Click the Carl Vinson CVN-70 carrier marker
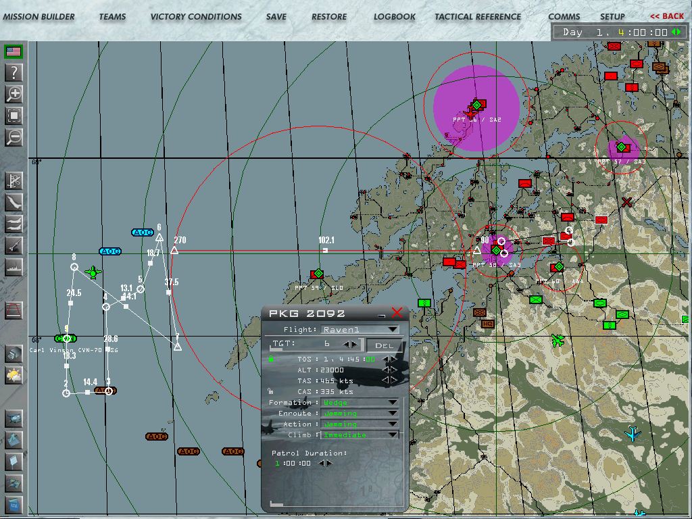 pos(66,339)
